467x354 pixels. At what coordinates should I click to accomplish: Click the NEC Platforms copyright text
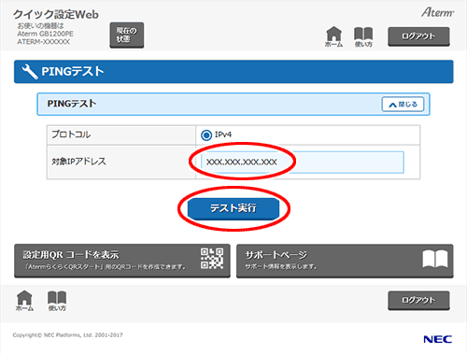[x=67, y=335]
